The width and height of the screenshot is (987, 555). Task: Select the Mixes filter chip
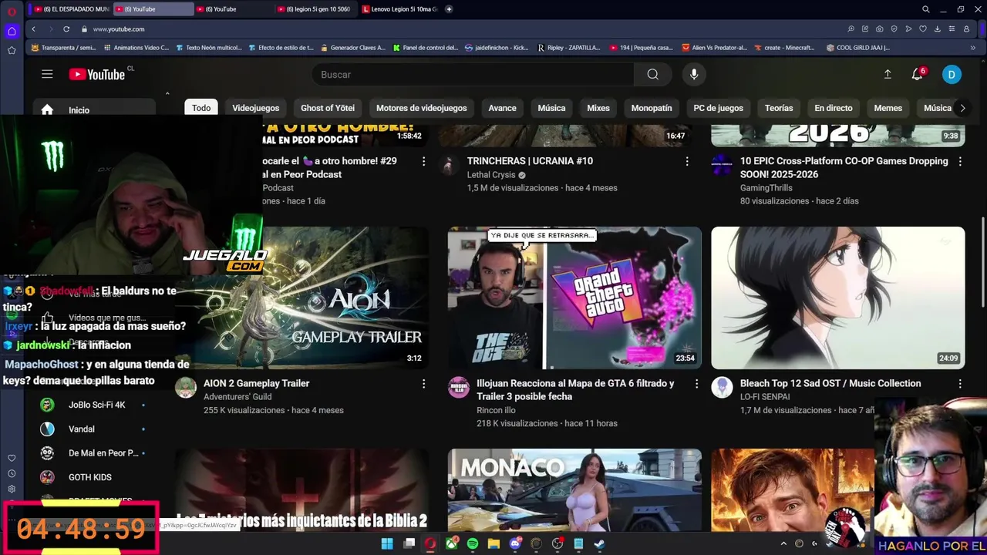pyautogui.click(x=598, y=108)
